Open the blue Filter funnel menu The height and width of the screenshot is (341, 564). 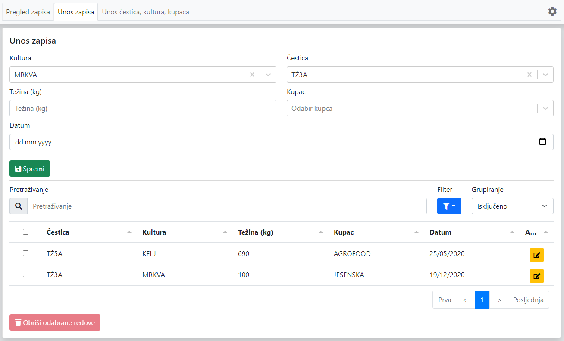point(449,206)
